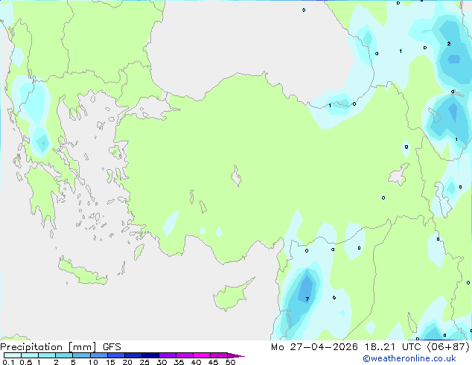Click the "40" legend scale label
This screenshot has height=365, width=472.
196,362
